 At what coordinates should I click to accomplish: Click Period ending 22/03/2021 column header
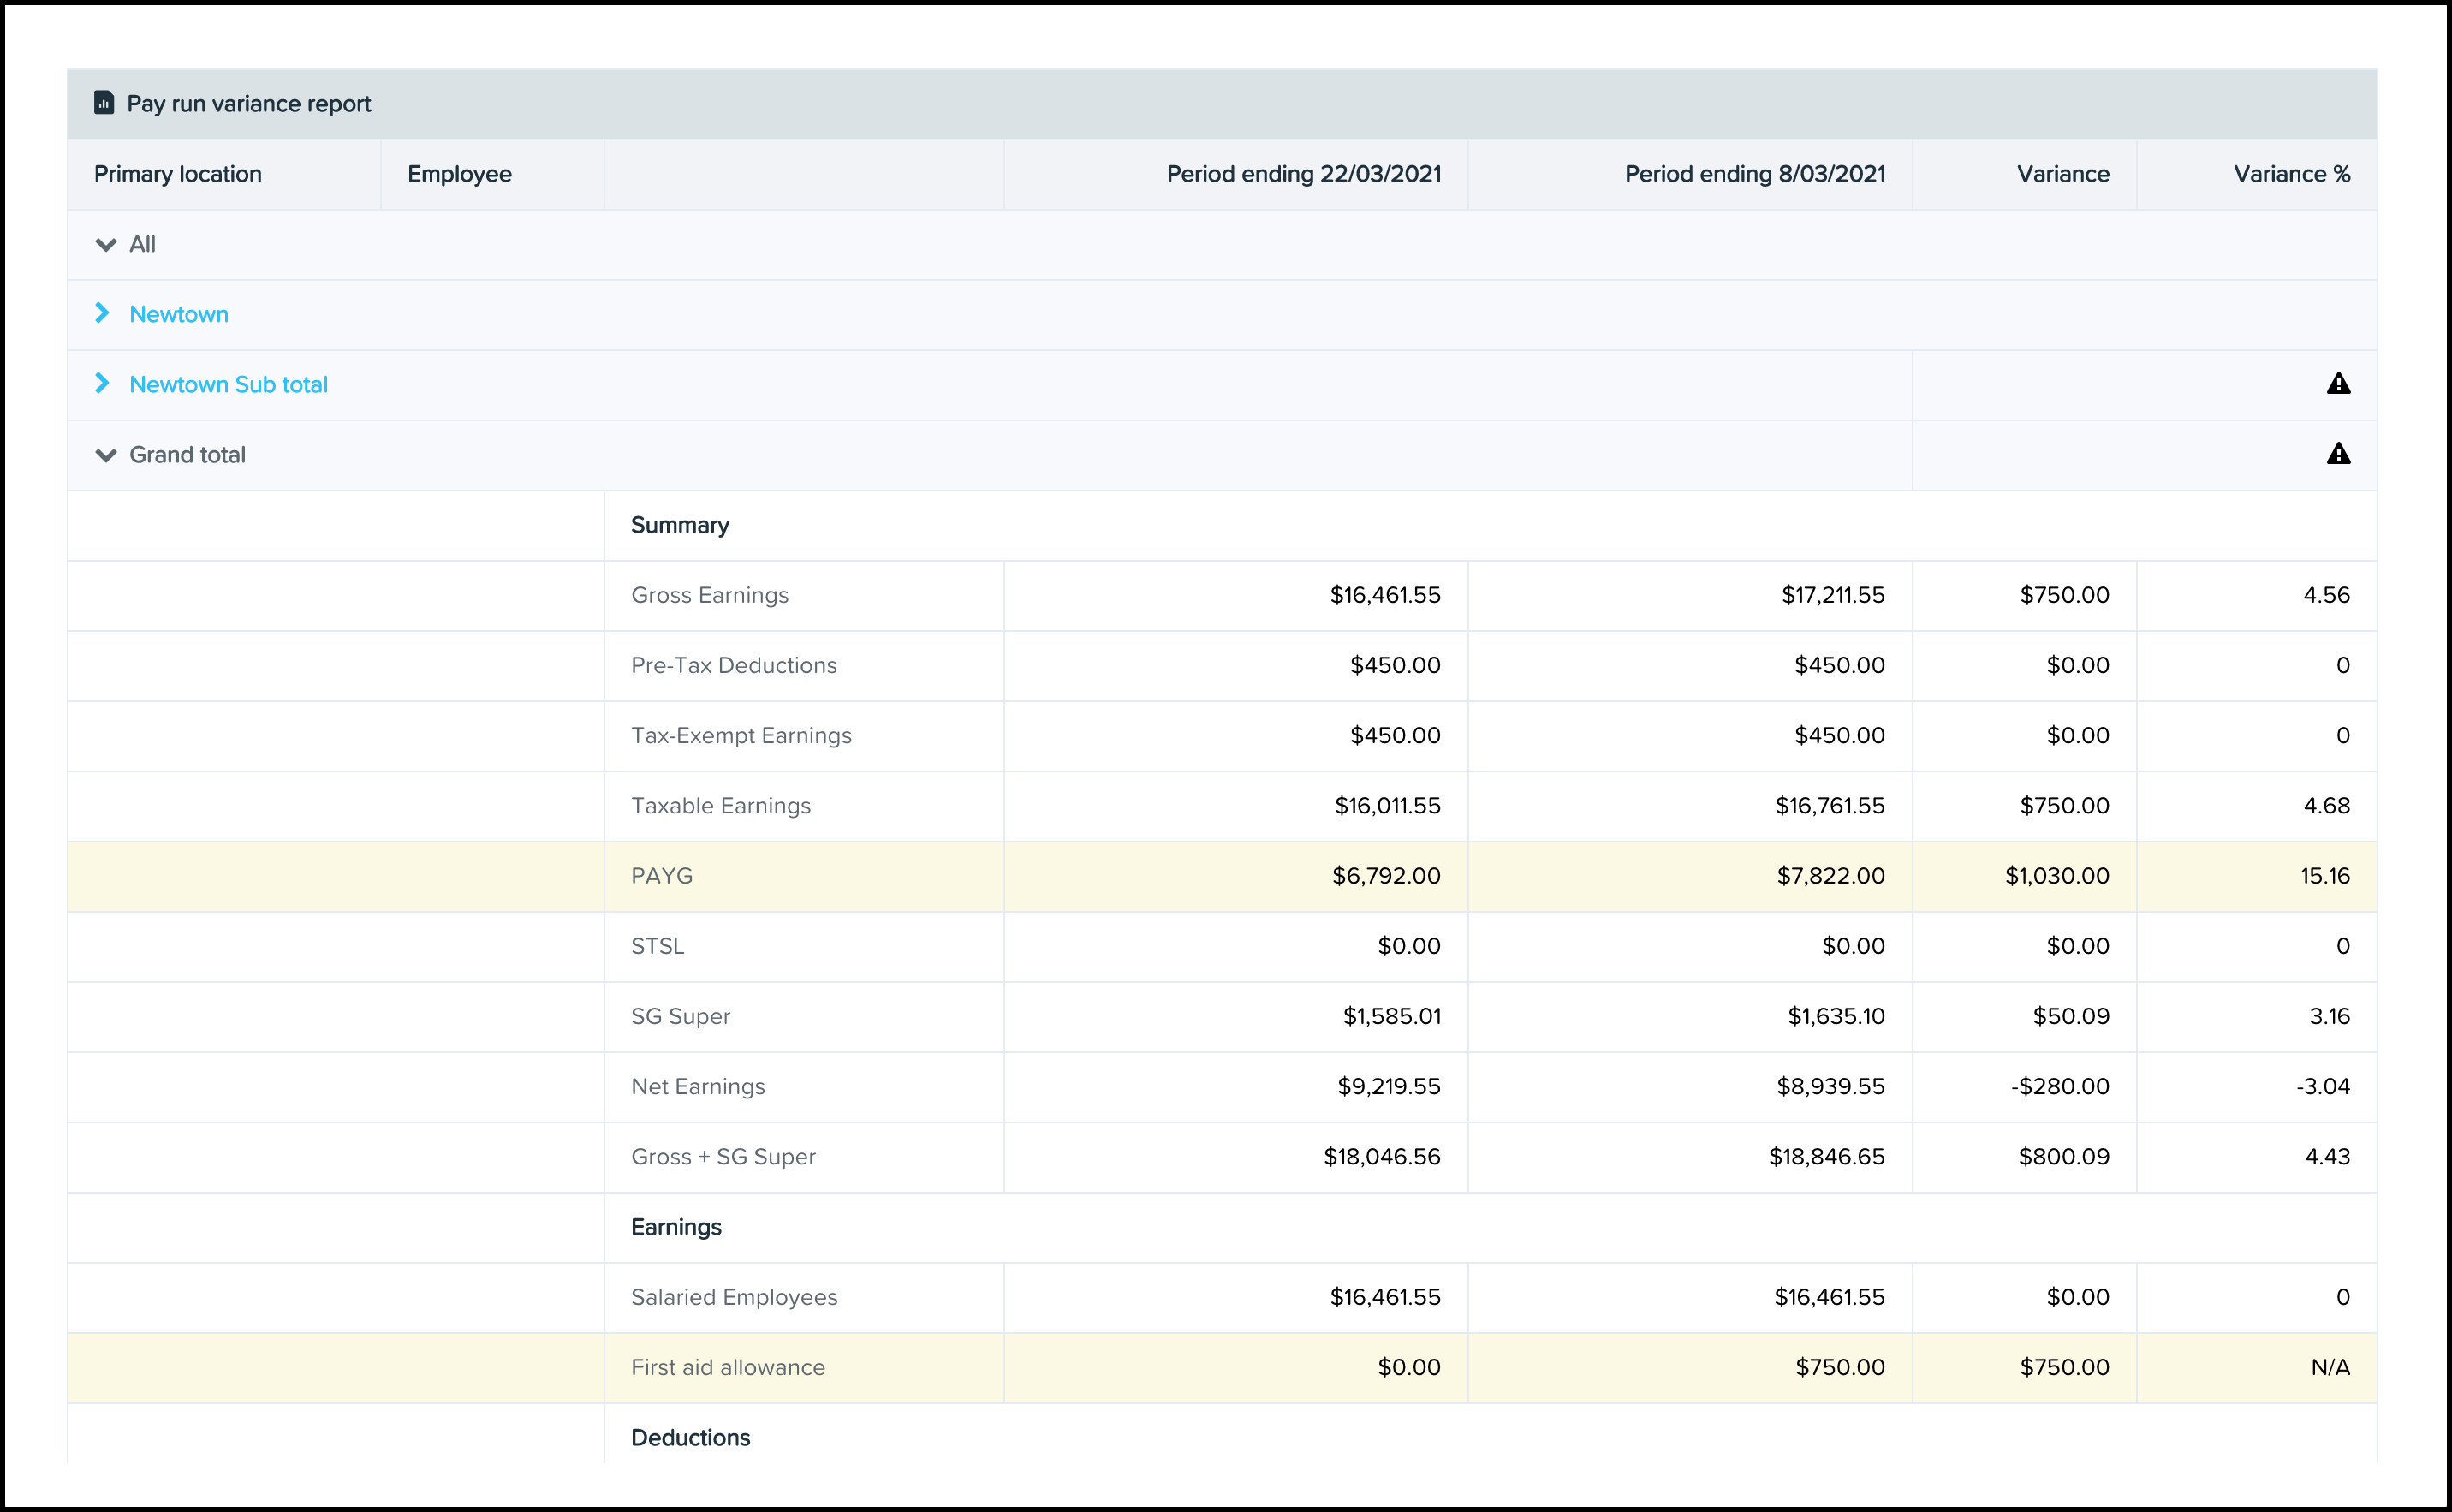[x=1303, y=174]
